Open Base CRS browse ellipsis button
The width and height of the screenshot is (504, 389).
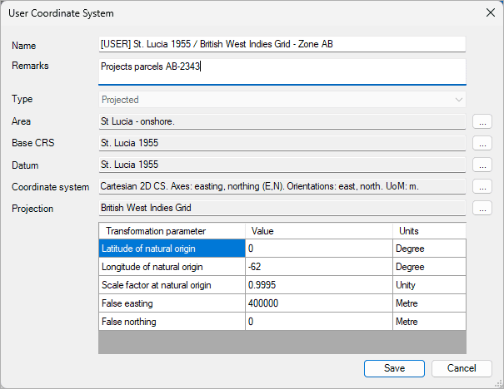[x=482, y=143]
